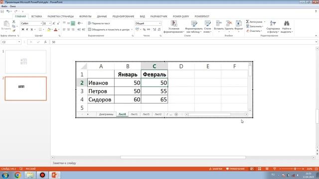Click ЗАМЕТКИ button in status bar
319x179 pixels.
coord(216,169)
